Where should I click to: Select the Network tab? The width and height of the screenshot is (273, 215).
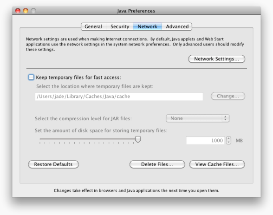click(x=147, y=26)
